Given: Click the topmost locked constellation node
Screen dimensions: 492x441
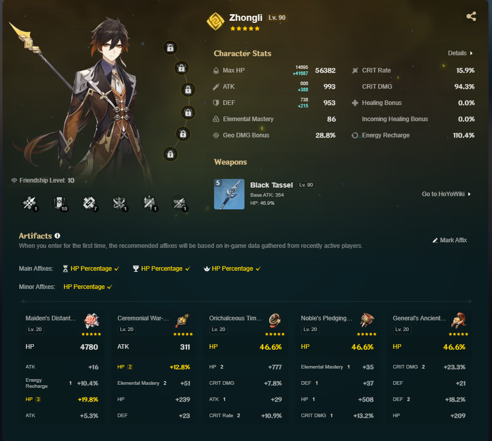Looking at the screenshot, I should coord(170,48).
